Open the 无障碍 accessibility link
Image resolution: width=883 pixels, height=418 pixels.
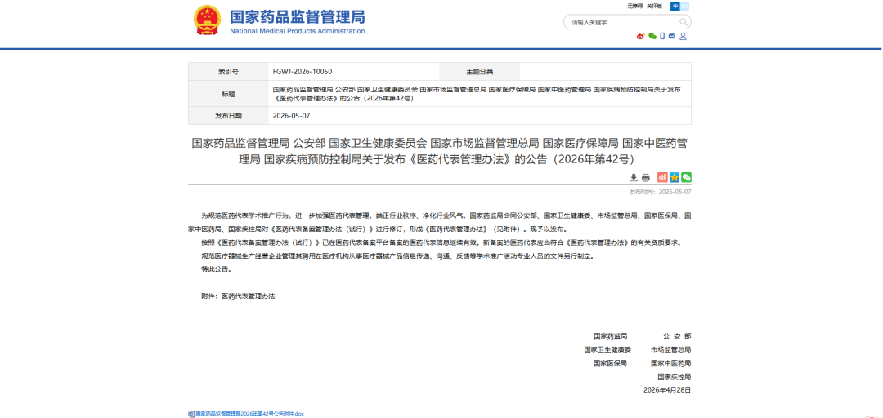[634, 7]
